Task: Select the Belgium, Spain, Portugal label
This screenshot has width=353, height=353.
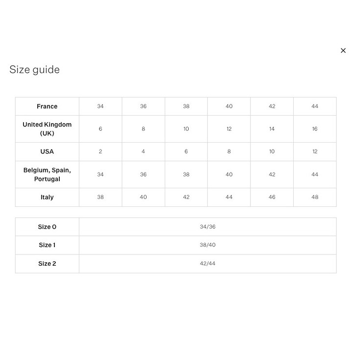Action: (x=47, y=175)
